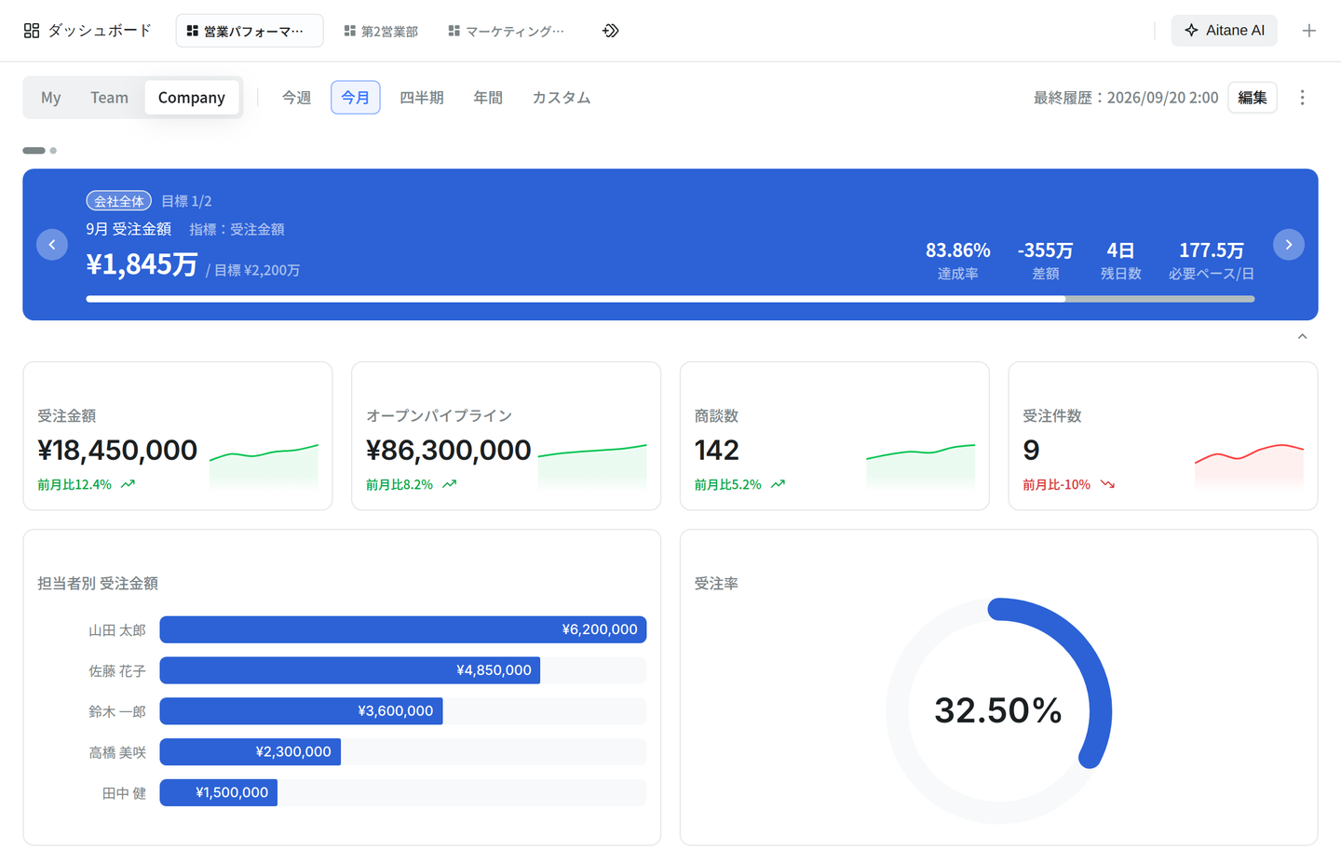
Task: Switch to マーケティング… tab
Action: click(507, 31)
